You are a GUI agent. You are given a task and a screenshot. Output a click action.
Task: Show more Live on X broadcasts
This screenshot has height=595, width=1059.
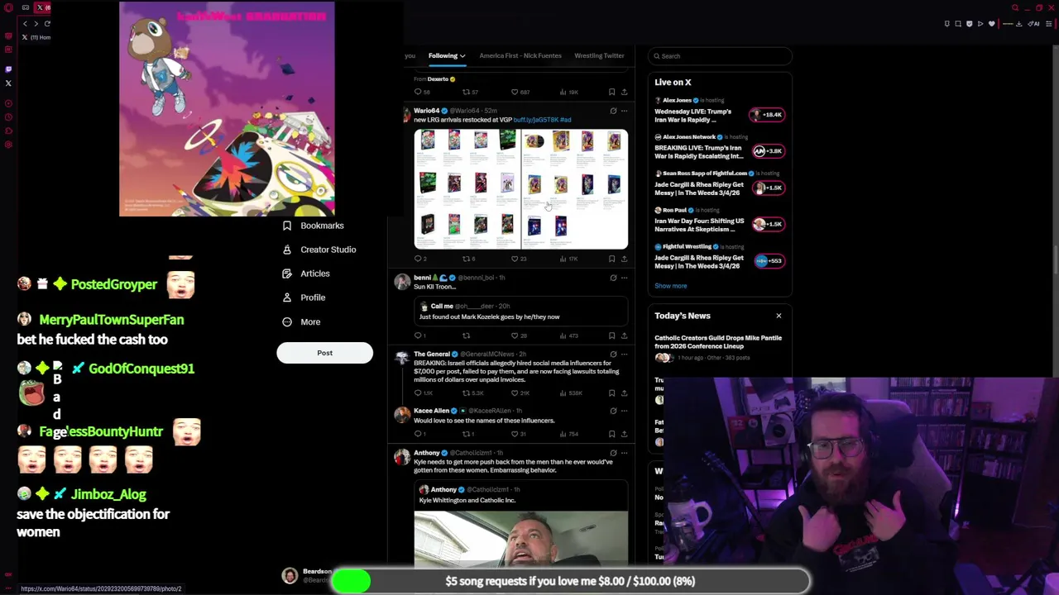(x=671, y=286)
